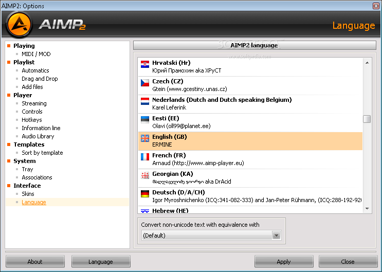Click the German flag beside Deutsch
The height and width of the screenshot is (272, 382).
pos(145,194)
